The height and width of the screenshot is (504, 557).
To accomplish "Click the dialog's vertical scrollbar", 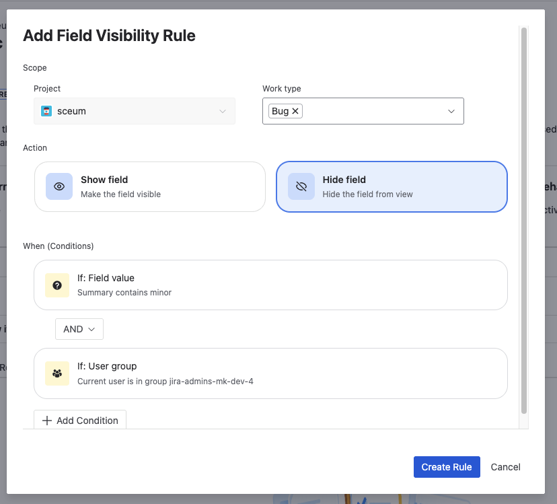I will click(524, 220).
